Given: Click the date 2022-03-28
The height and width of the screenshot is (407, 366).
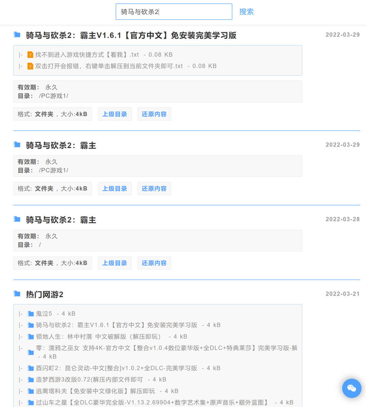Looking at the screenshot, I should pyautogui.click(x=343, y=219).
